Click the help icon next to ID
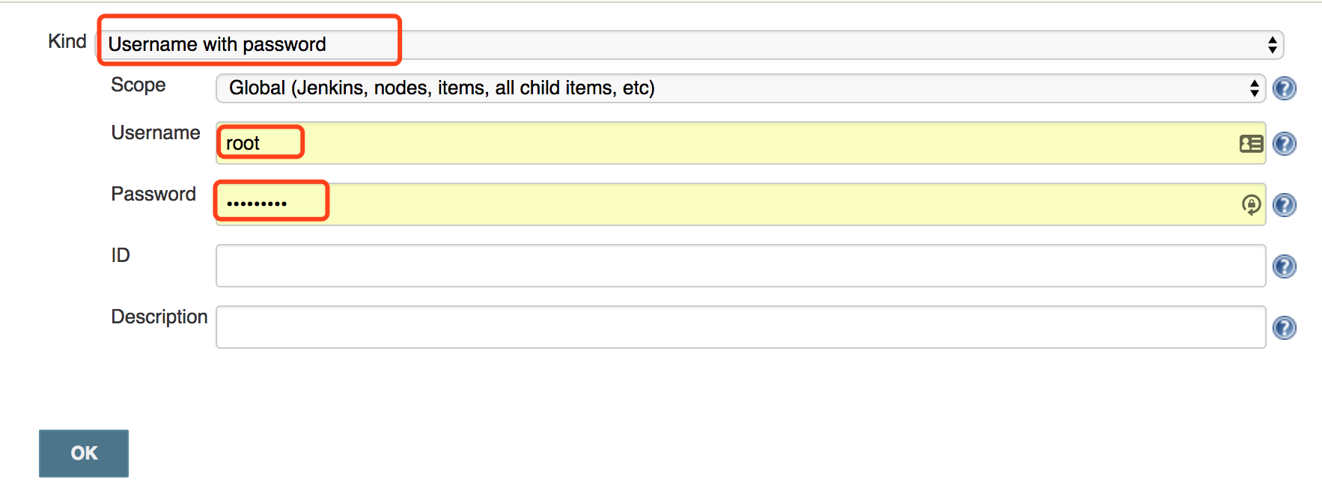This screenshot has height=485, width=1322. (x=1285, y=266)
